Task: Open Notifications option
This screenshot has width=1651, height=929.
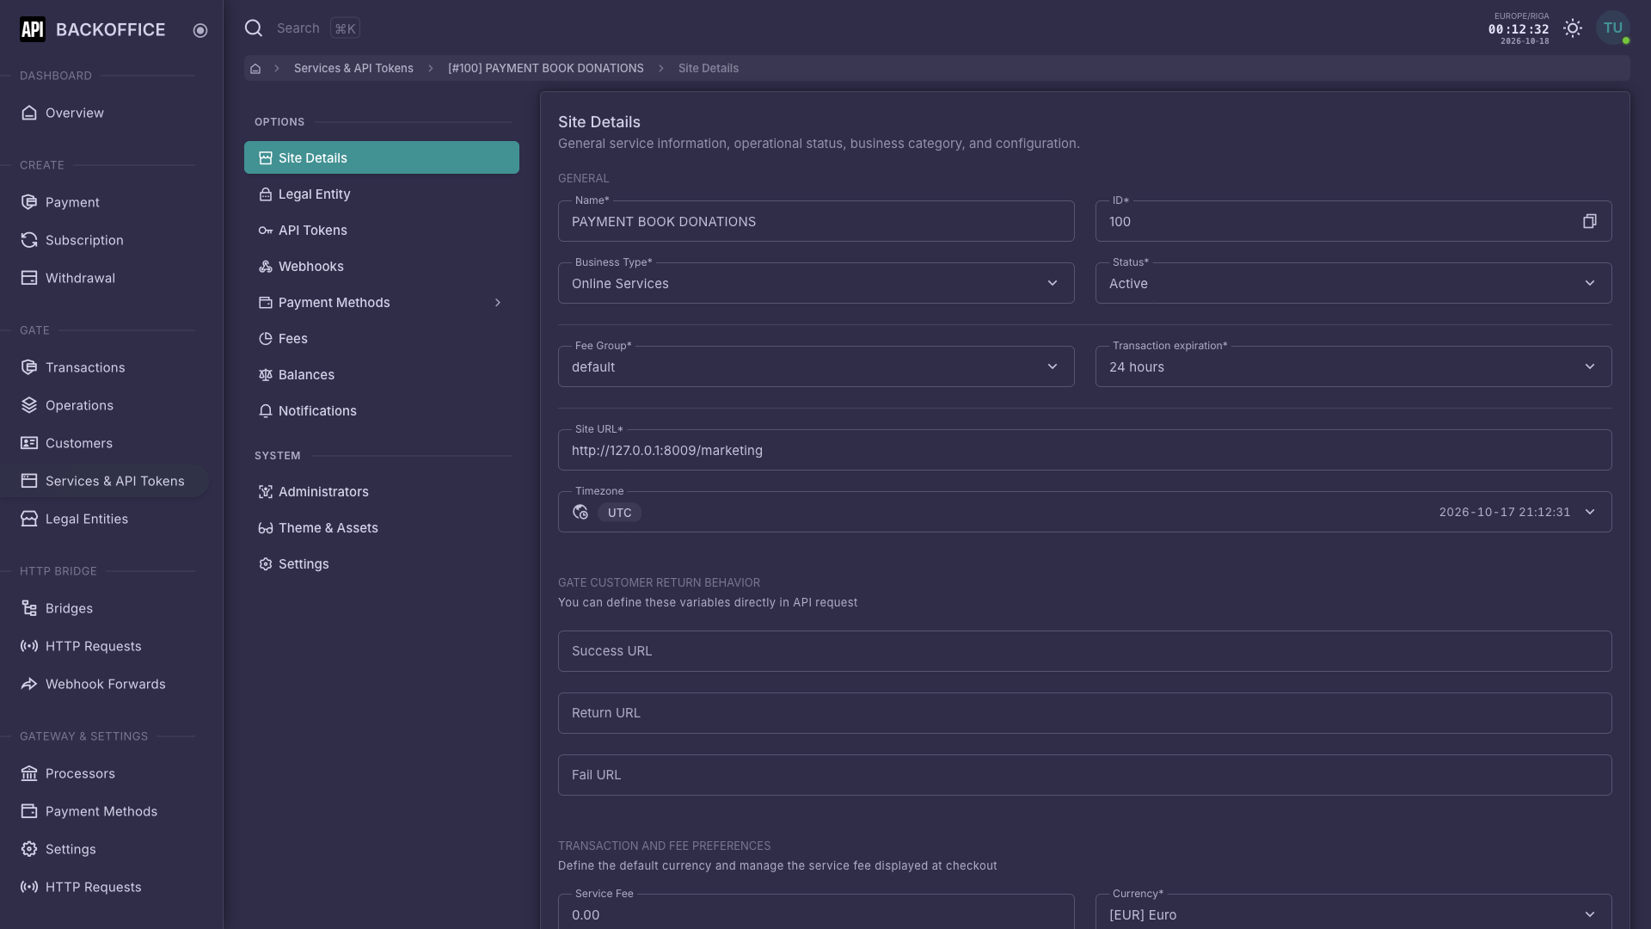Action: pyautogui.click(x=382, y=411)
